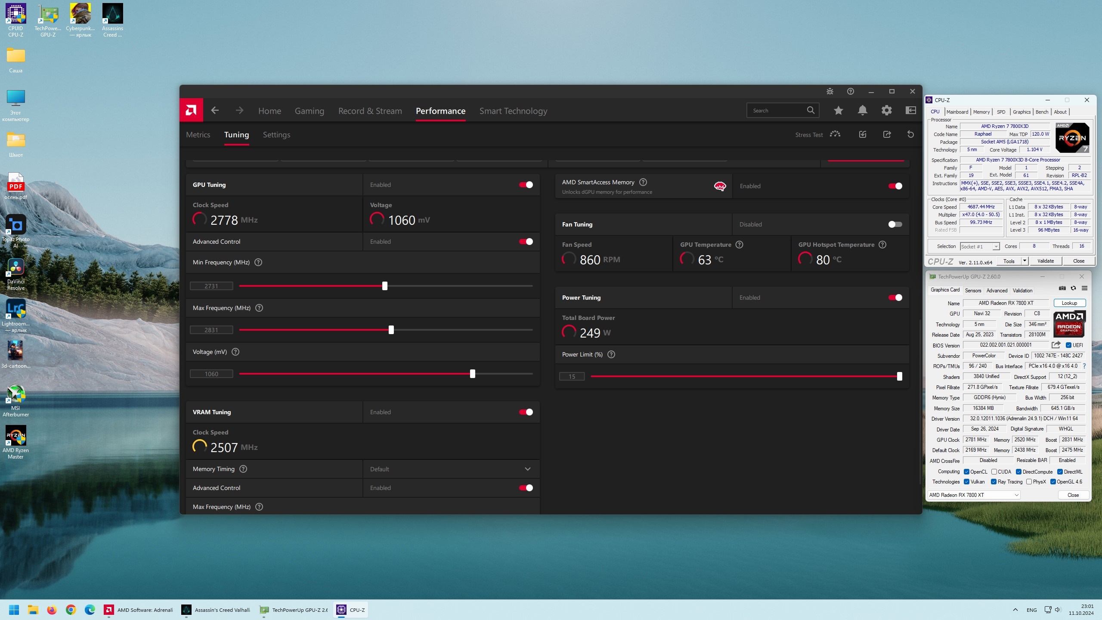Viewport: 1102px width, 620px height.
Task: Show hidden system tray icons chevron
Action: [x=1015, y=610]
